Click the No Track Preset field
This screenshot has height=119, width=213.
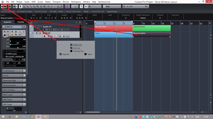(14, 51)
